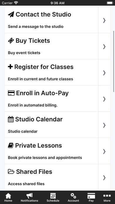
Task: Select 'Enroll in current and future classes' text
Action: (40, 79)
